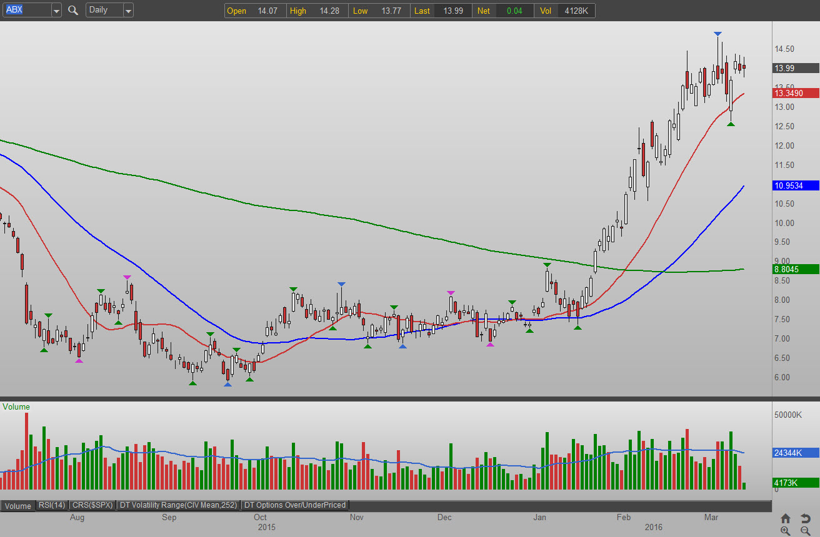Zoom in on the chart

click(786, 531)
